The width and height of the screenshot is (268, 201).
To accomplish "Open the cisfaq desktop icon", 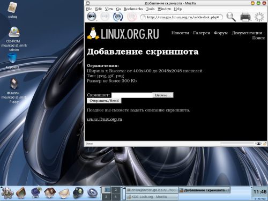I will [x=12, y=8].
